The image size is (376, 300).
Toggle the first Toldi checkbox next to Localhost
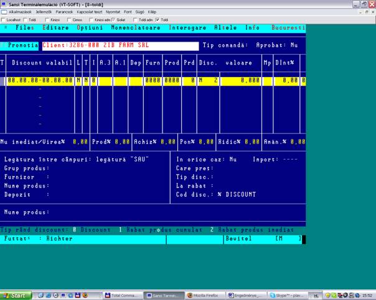(x=25, y=20)
